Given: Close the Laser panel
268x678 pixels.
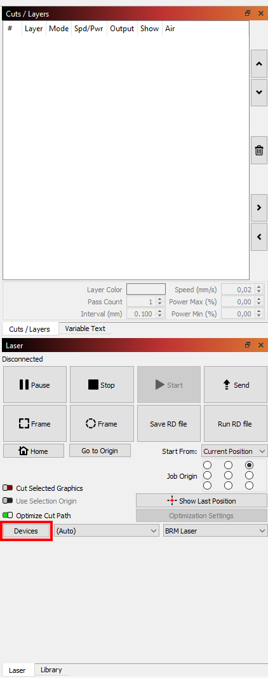Looking at the screenshot, I should (x=260, y=345).
